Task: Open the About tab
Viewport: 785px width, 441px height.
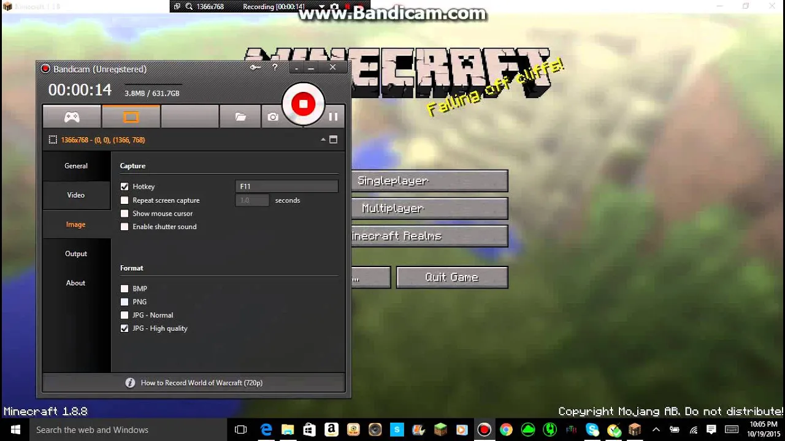Action: (x=77, y=283)
